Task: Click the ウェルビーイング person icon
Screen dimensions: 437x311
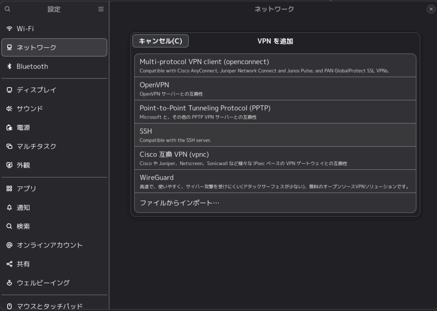Action: 9,283
